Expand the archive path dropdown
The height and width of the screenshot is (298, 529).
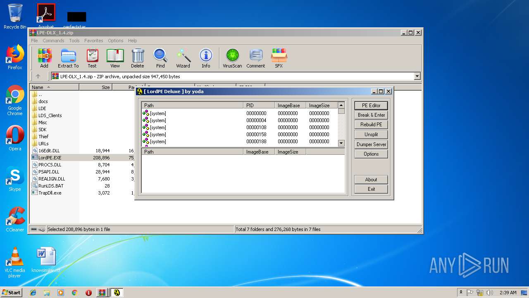tap(417, 76)
